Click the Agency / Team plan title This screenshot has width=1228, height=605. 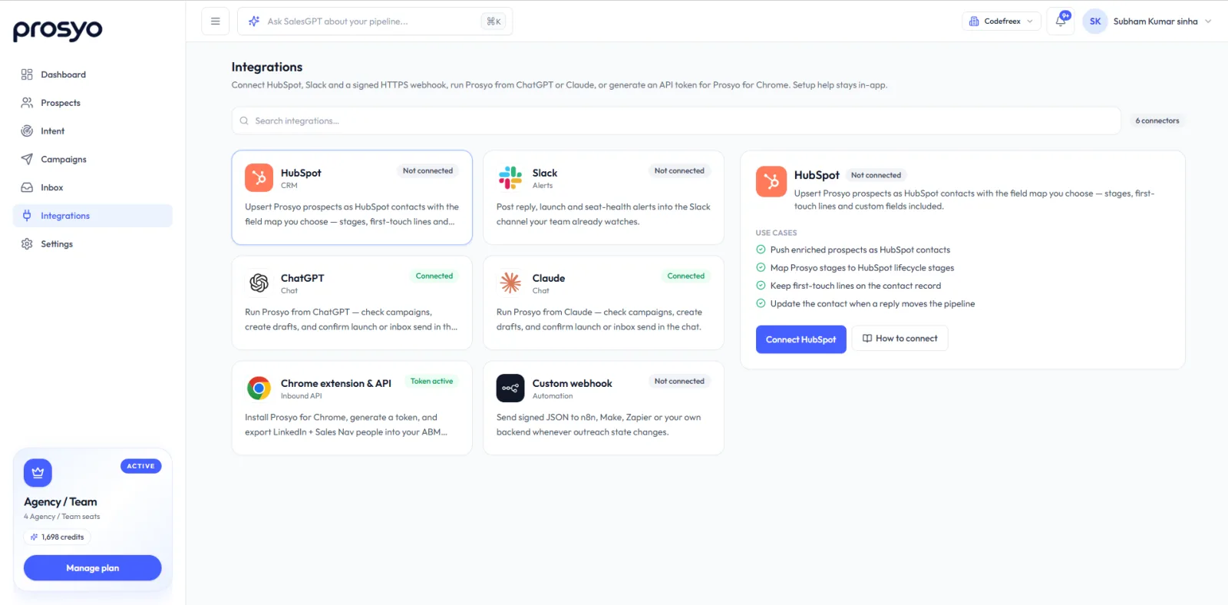click(x=61, y=502)
